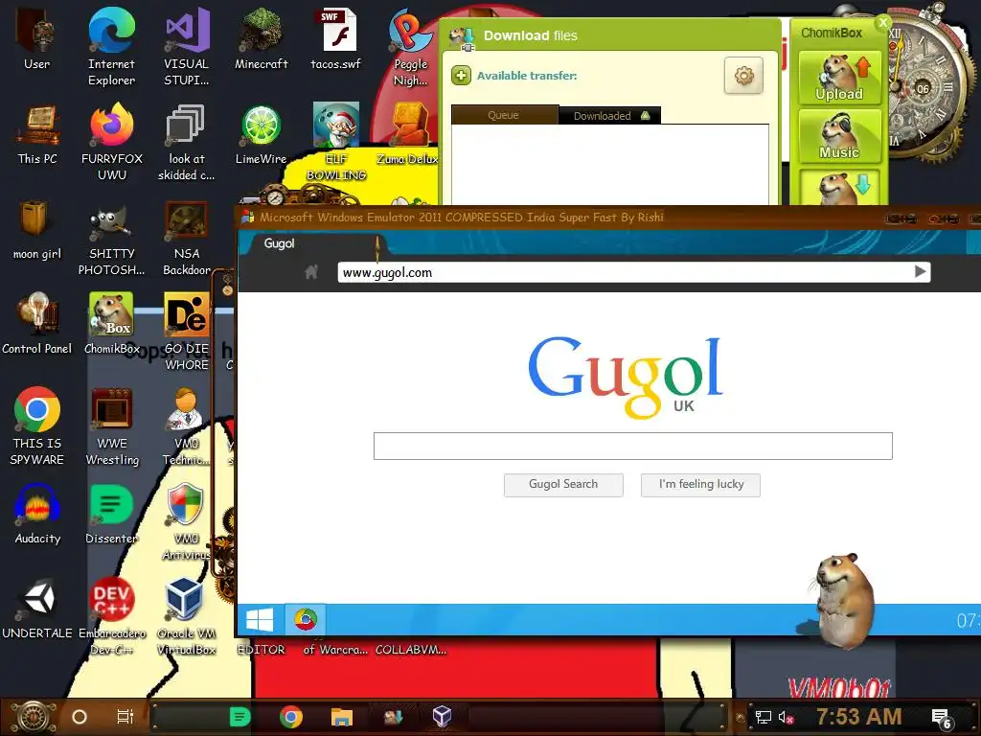Open settings gear in Download files window
Screen dimensions: 981x736
pyautogui.click(x=743, y=76)
